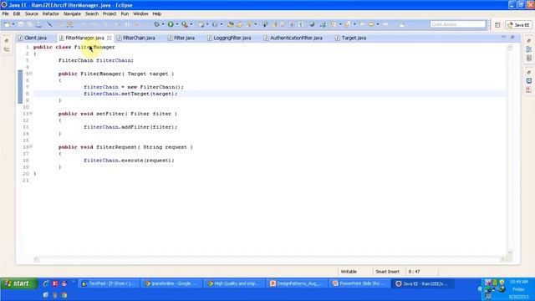Click the horizontal editor scrollbar
Viewport: 535px width, 301px height.
269,259
